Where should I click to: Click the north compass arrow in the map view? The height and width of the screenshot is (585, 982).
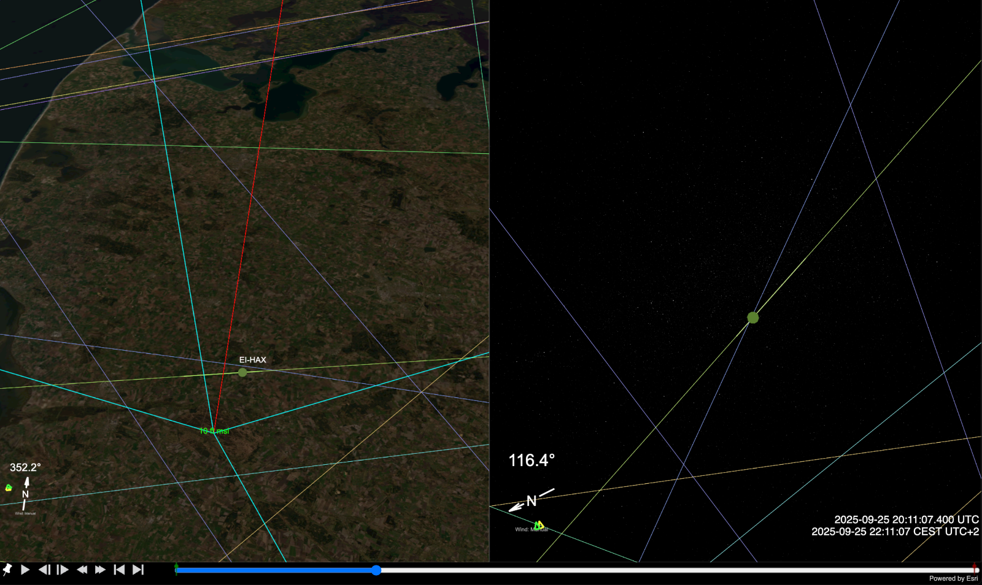tap(25, 493)
